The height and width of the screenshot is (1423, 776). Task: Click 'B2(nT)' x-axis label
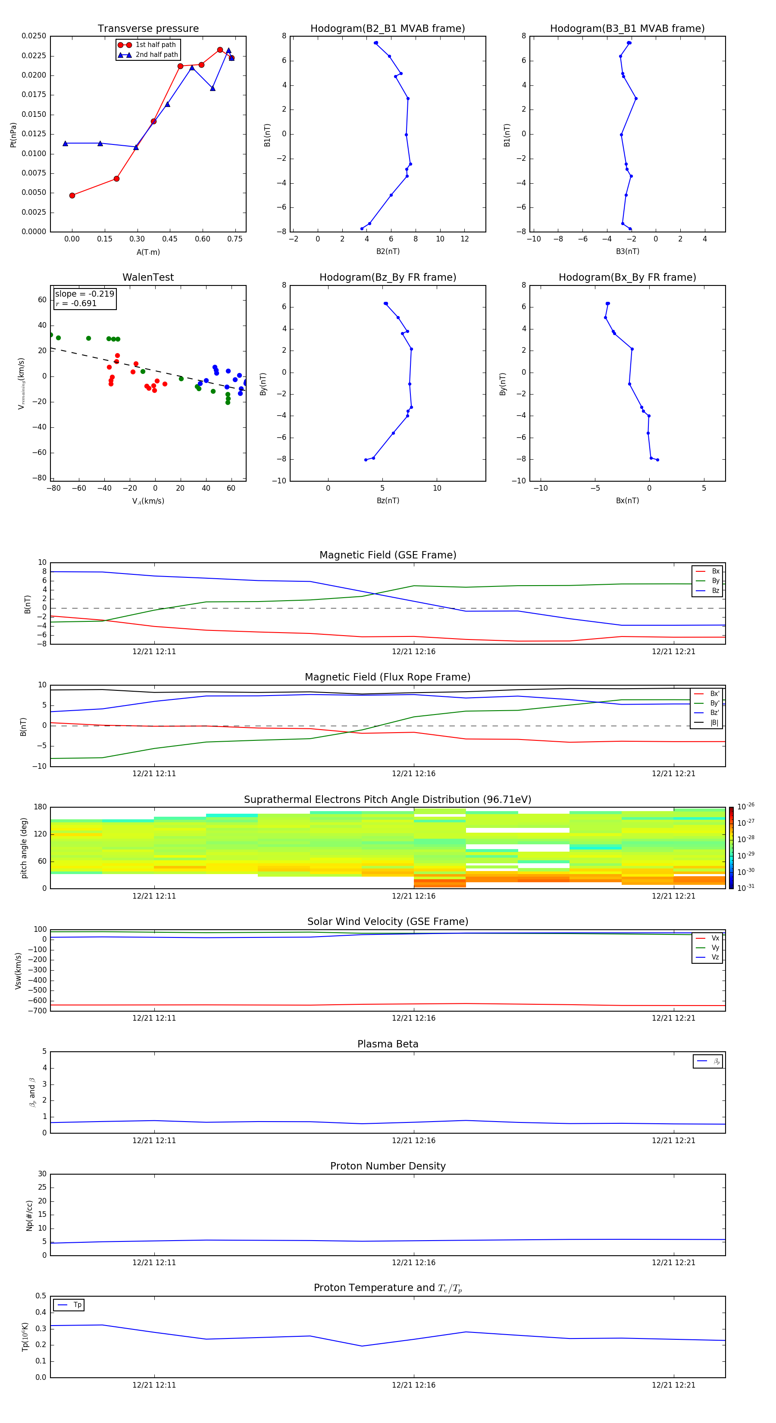tap(388, 251)
